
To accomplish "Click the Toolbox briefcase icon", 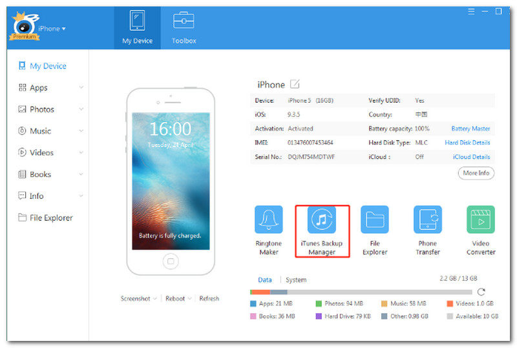I will [x=184, y=21].
